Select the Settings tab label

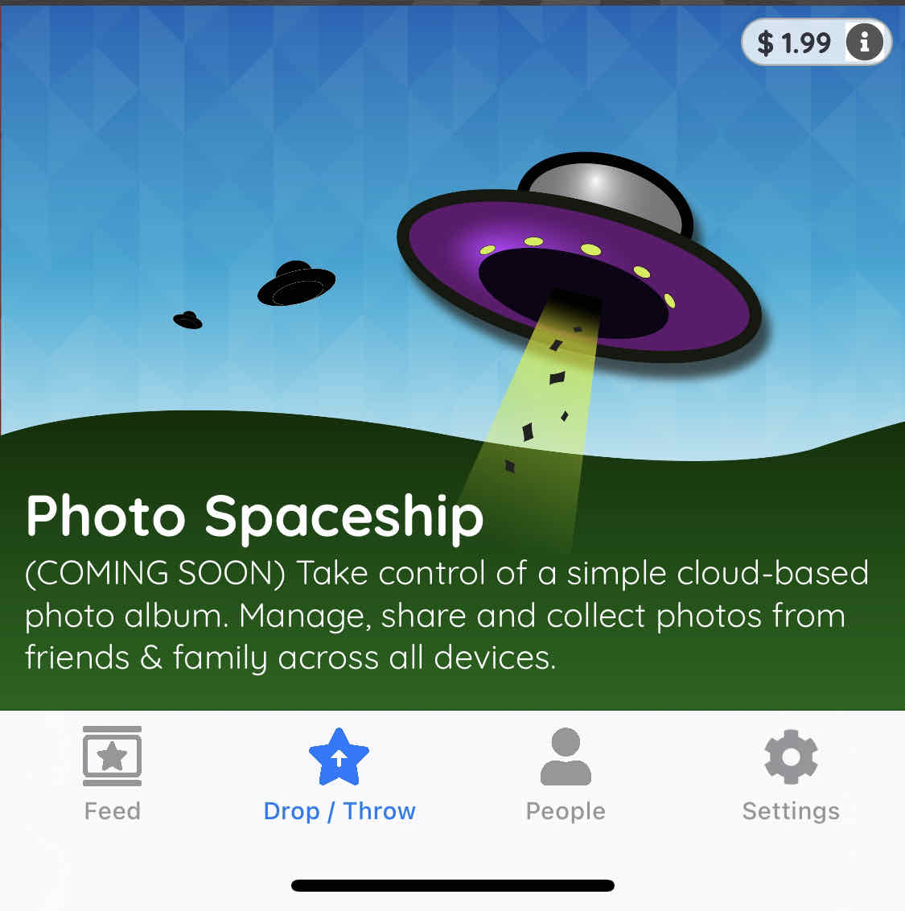791,812
